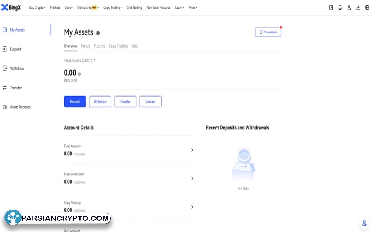Switch to the Overview tab

71,46
